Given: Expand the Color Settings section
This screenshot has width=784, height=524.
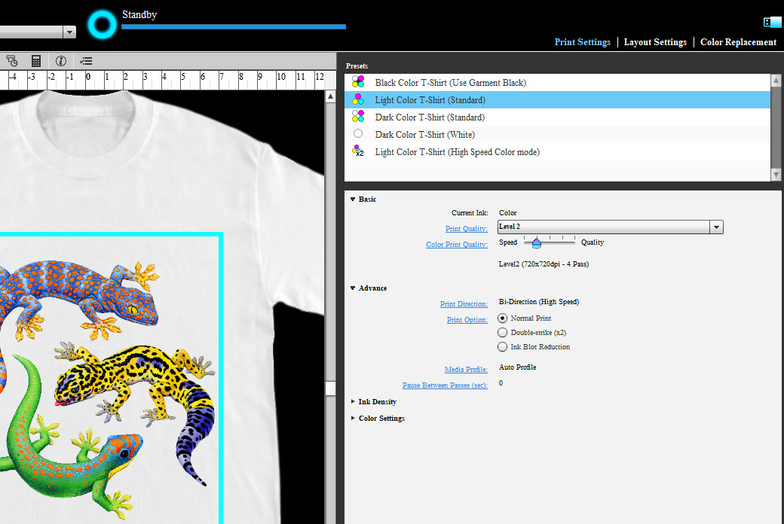Looking at the screenshot, I should tap(381, 419).
